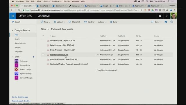Open Shared with me
This screenshot has height=105, width=186.
pyautogui.click(x=20, y=43)
